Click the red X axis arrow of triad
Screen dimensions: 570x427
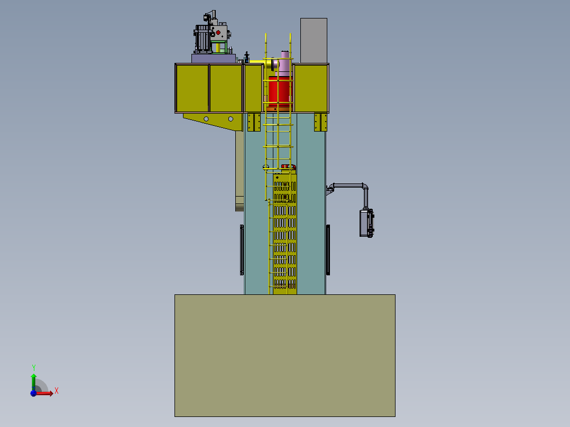point(45,393)
